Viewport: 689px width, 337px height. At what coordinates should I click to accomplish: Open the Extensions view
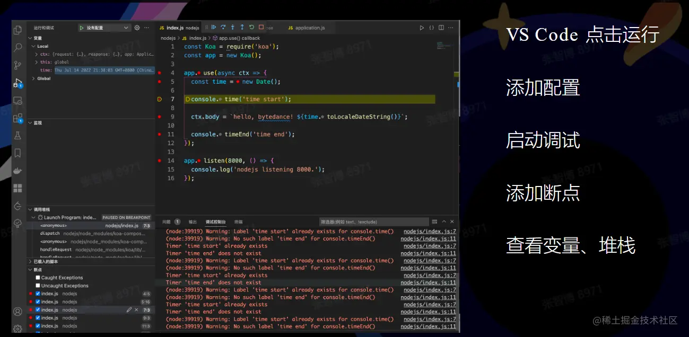coord(18,118)
